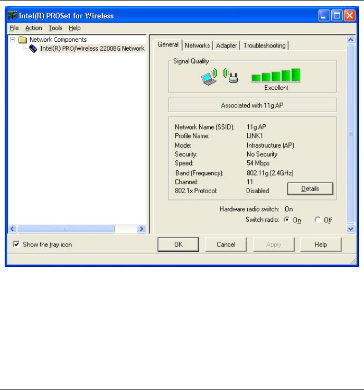The width and height of the screenshot is (364, 390).
Task: Click the Associated with 11g AP status
Action: pos(252,105)
